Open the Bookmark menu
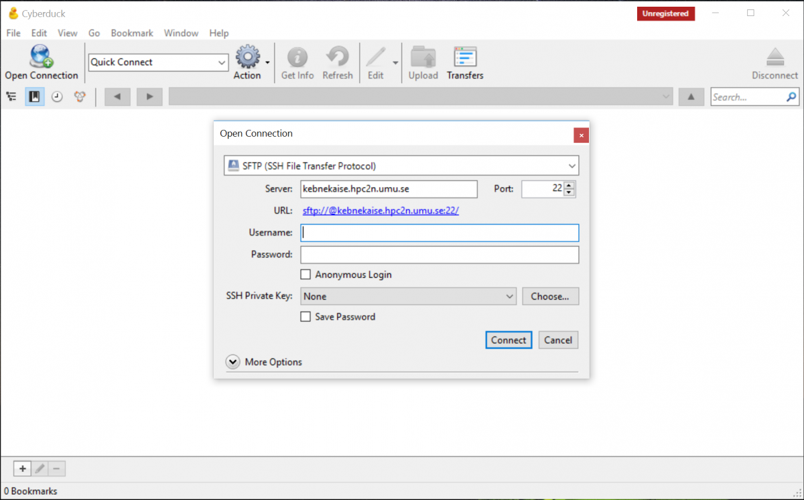This screenshot has height=500, width=804. 132,33
